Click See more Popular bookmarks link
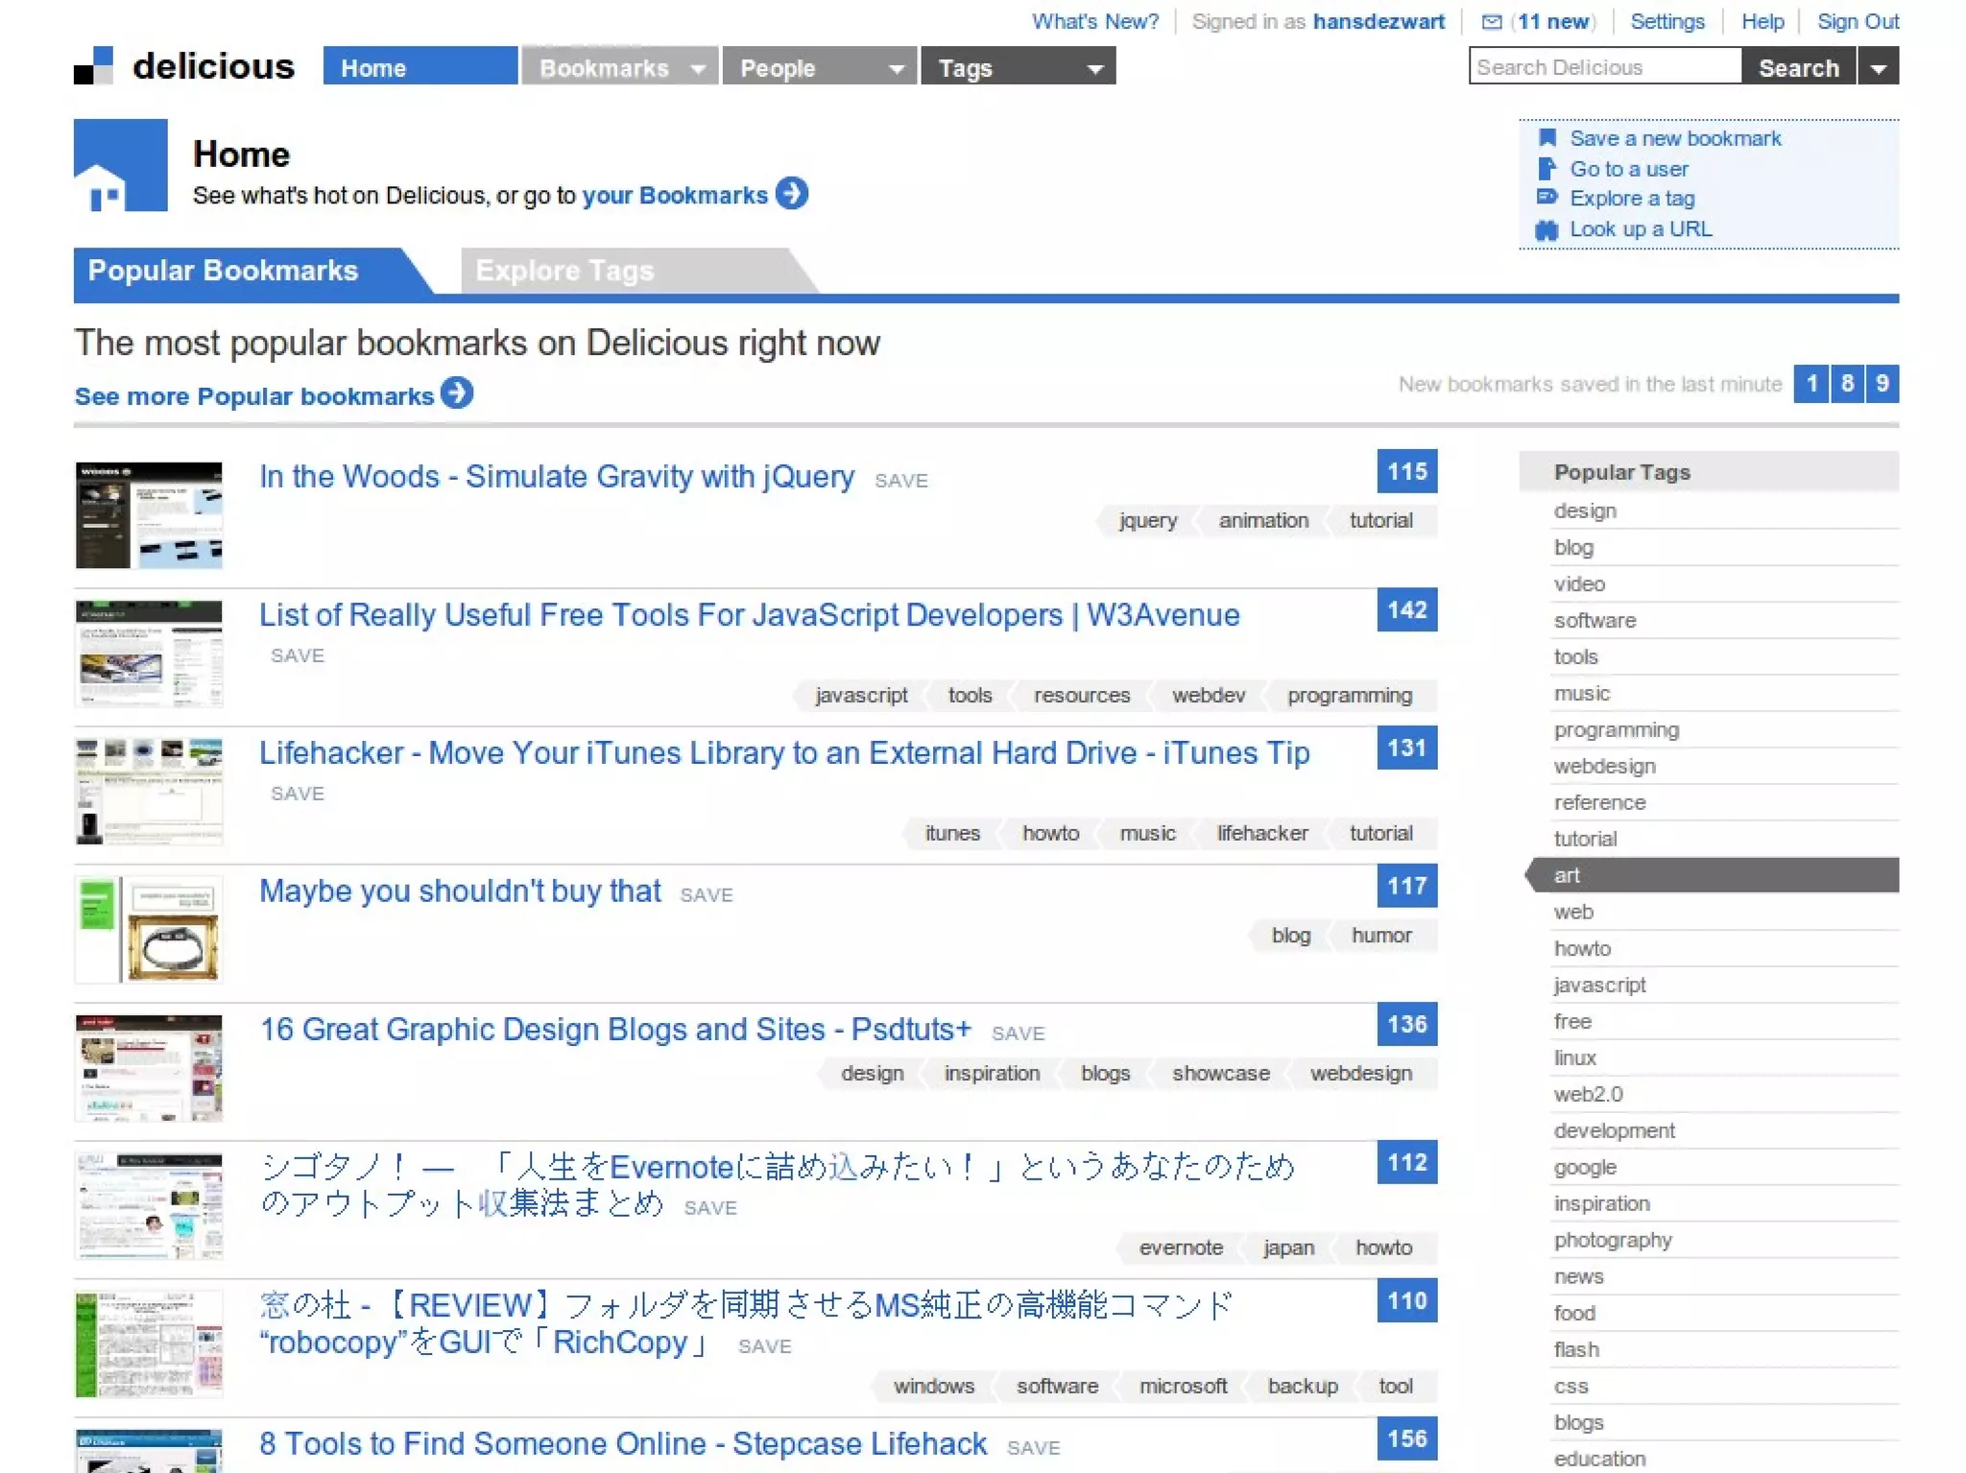The width and height of the screenshot is (1966, 1473). pyautogui.click(x=254, y=396)
